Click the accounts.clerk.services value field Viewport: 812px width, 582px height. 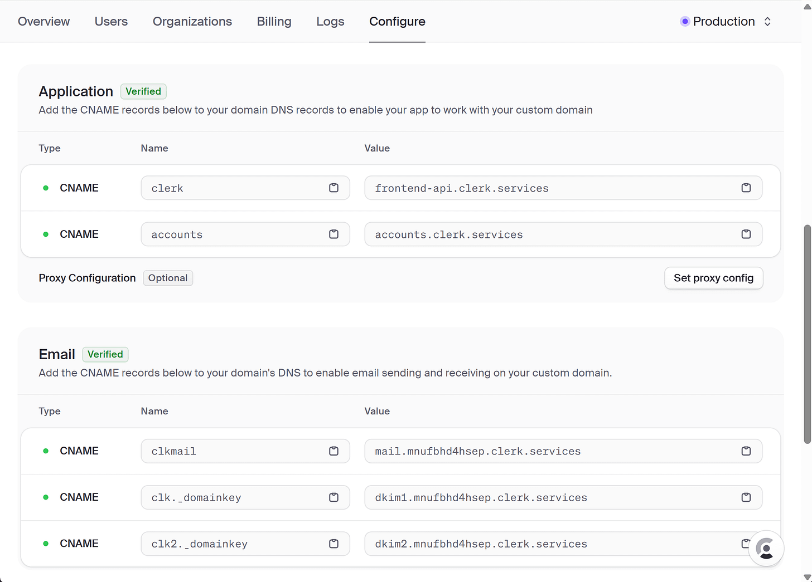[563, 234]
